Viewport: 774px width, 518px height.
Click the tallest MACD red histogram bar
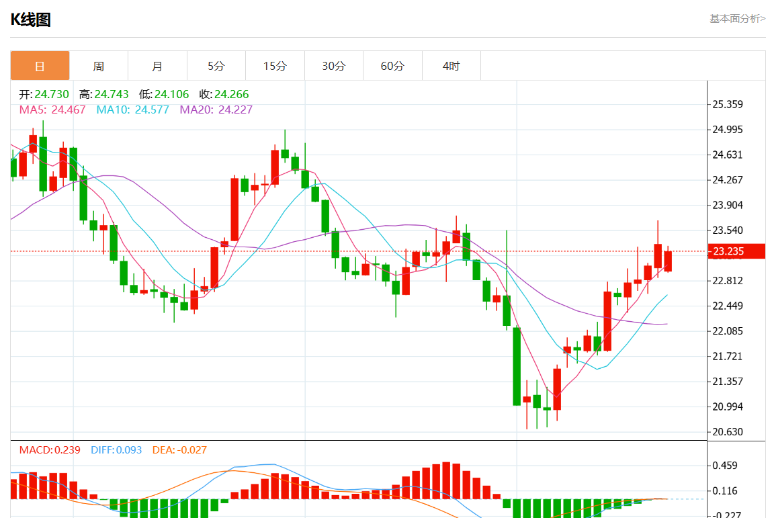446,480
